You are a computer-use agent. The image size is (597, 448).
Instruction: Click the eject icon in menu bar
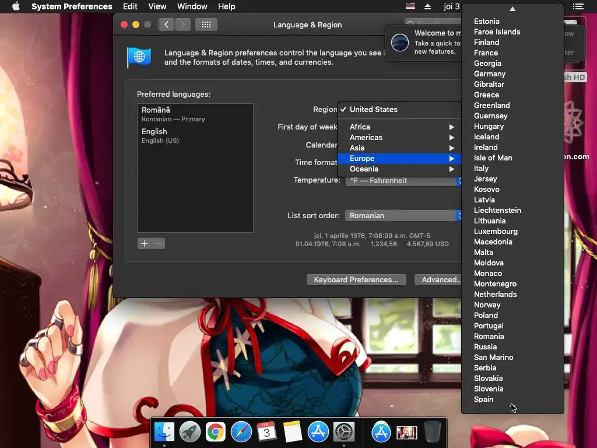[x=427, y=6]
